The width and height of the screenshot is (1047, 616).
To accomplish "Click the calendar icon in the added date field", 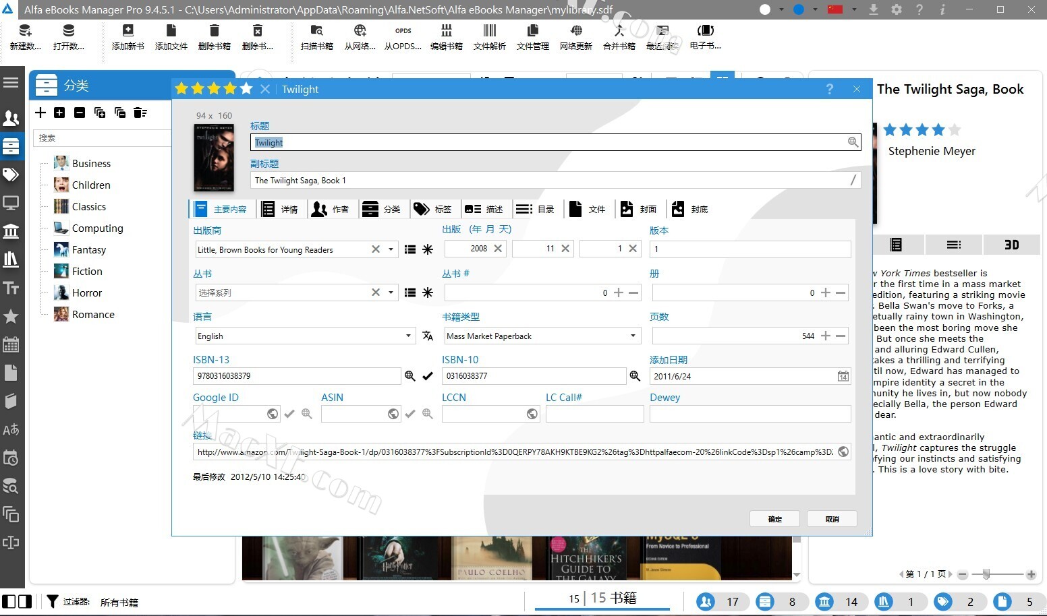I will [x=843, y=376].
